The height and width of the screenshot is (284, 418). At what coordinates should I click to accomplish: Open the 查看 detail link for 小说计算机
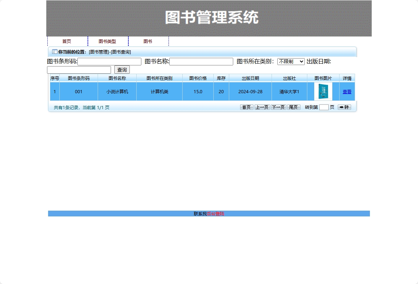347,91
